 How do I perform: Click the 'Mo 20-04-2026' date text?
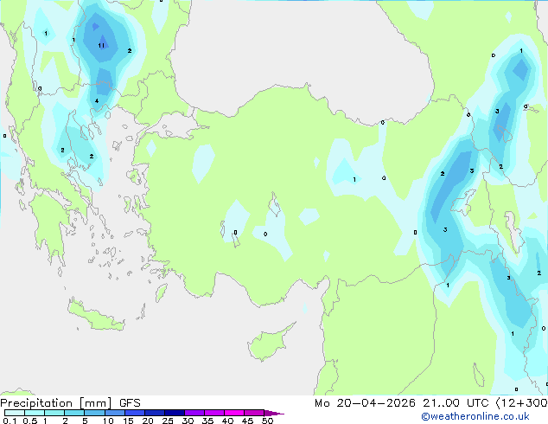366,403
